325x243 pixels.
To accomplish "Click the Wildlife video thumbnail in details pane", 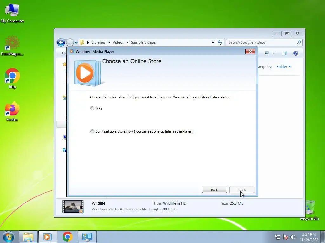I will click(73, 206).
